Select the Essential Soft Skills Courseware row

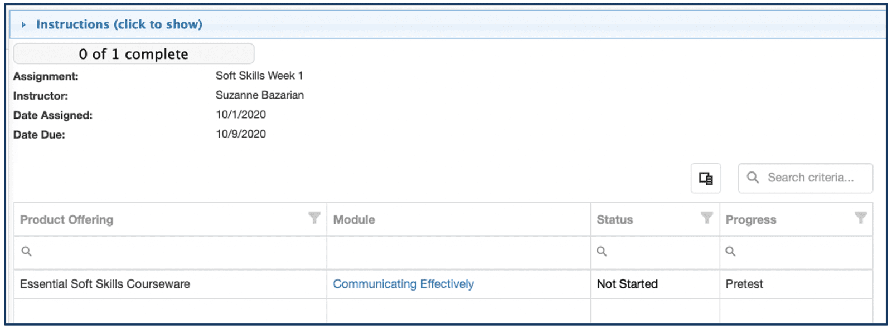click(x=105, y=284)
